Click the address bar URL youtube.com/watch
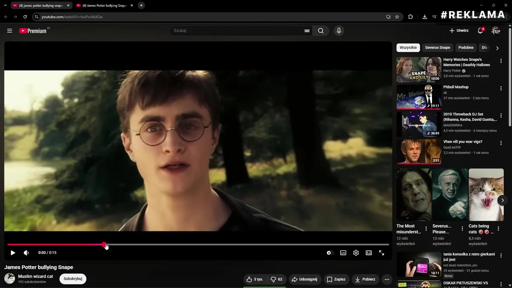Viewport: 512px width, 288px height. pyautogui.click(x=72, y=17)
